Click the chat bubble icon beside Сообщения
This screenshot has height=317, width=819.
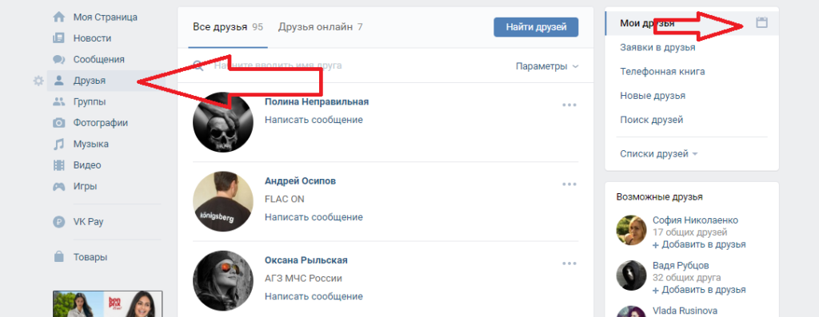tap(59, 59)
